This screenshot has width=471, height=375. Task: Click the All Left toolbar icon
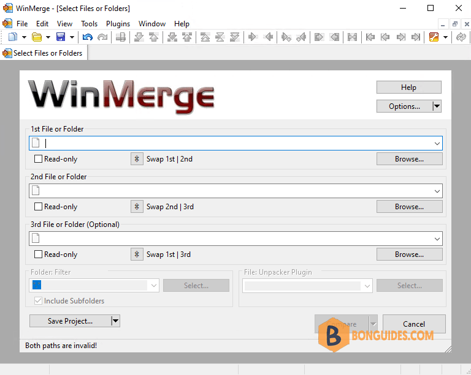tap(334, 37)
